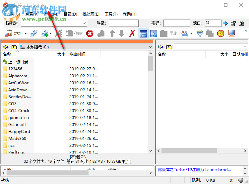Click queue pane horizontal scrollbar thumb
The height and width of the screenshot is (184, 249).
[x=47, y=173]
